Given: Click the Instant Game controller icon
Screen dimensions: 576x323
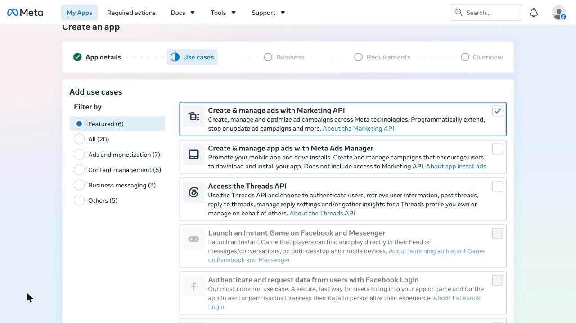Looking at the screenshot, I should pos(193,239).
